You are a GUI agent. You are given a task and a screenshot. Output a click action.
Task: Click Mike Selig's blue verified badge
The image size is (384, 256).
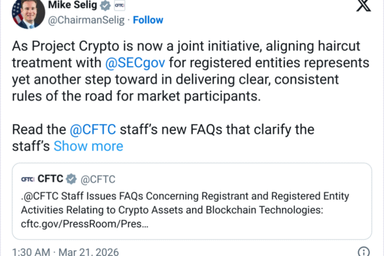click(x=106, y=5)
